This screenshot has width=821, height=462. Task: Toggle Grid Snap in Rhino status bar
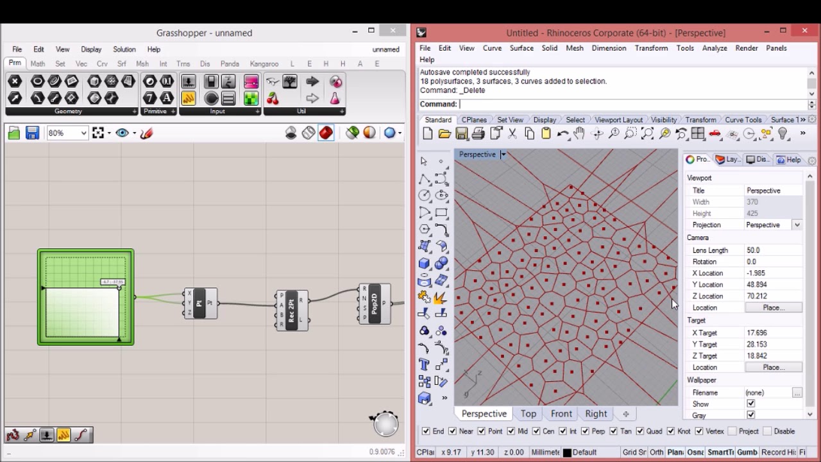[x=634, y=452]
